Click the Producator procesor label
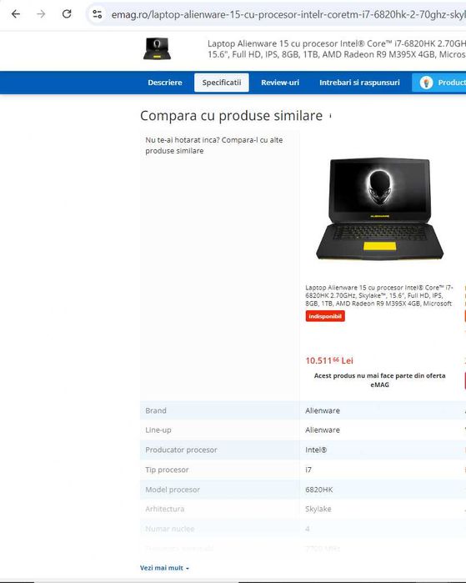Image resolution: width=466 pixels, height=583 pixels. click(x=181, y=450)
